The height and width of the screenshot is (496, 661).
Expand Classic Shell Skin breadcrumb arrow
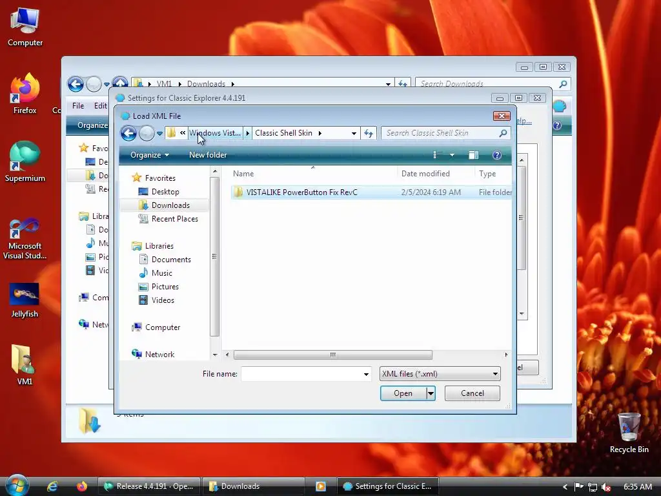point(320,133)
